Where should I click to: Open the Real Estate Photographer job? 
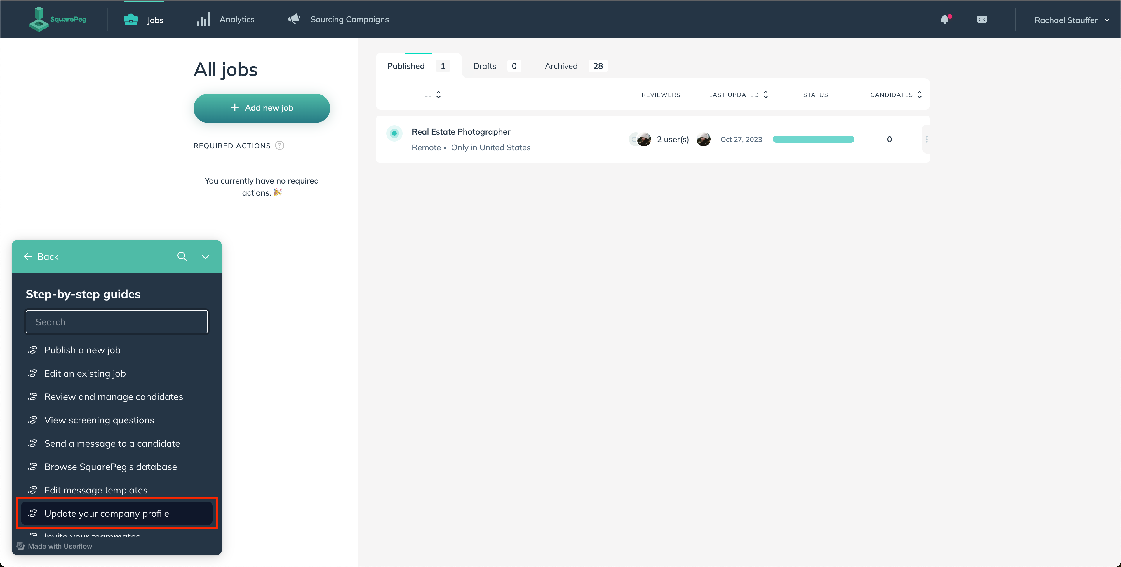tap(461, 131)
